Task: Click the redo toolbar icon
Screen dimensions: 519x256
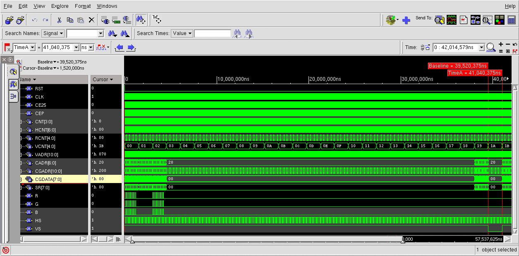Action: pos(45,20)
